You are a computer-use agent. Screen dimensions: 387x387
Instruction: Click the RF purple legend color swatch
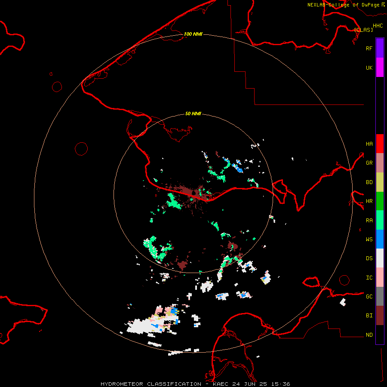point(380,48)
